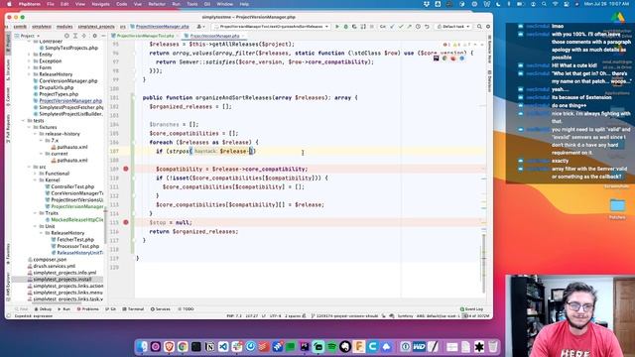Viewport: 635px width, 357px height.
Task: Open Default task dropdown
Action: (x=453, y=27)
